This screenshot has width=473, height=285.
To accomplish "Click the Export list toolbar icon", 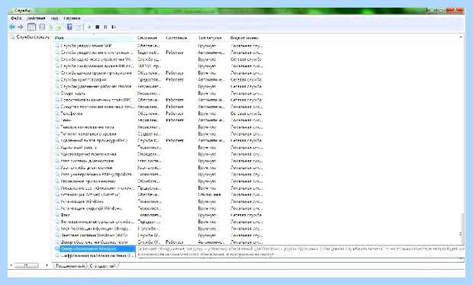I will pyautogui.click(x=59, y=27).
